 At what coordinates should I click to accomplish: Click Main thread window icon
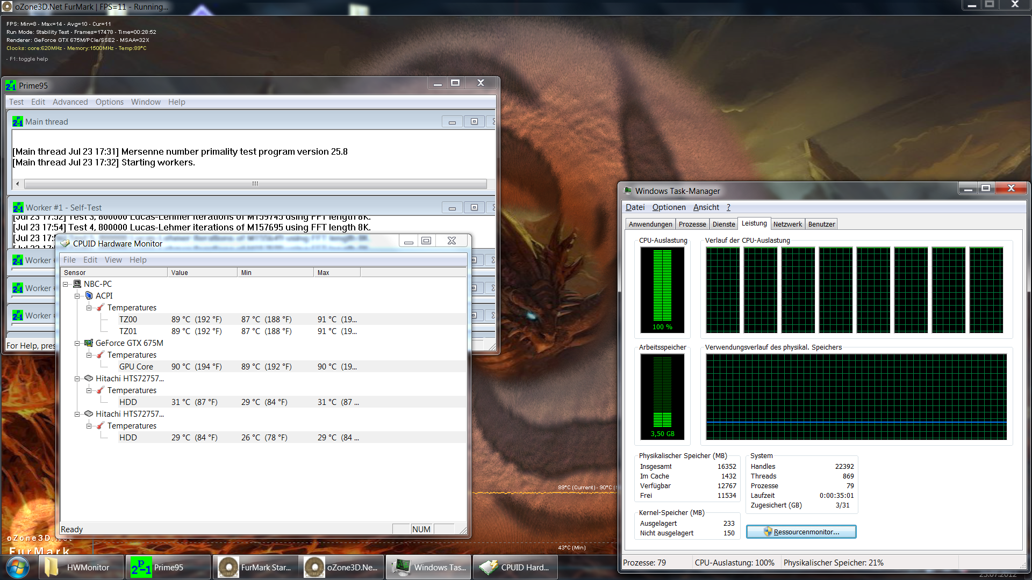pyautogui.click(x=18, y=122)
